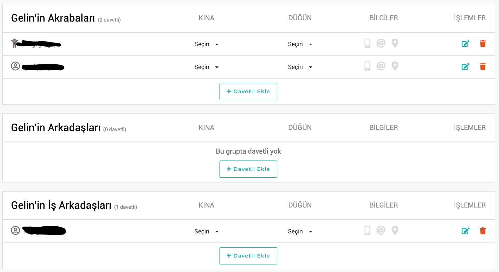
Task: Click email @ icon for second guest in Akrabaları
Action: coord(381,66)
